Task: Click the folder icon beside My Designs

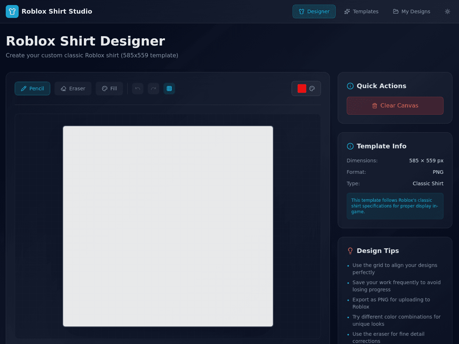Action: tap(396, 11)
